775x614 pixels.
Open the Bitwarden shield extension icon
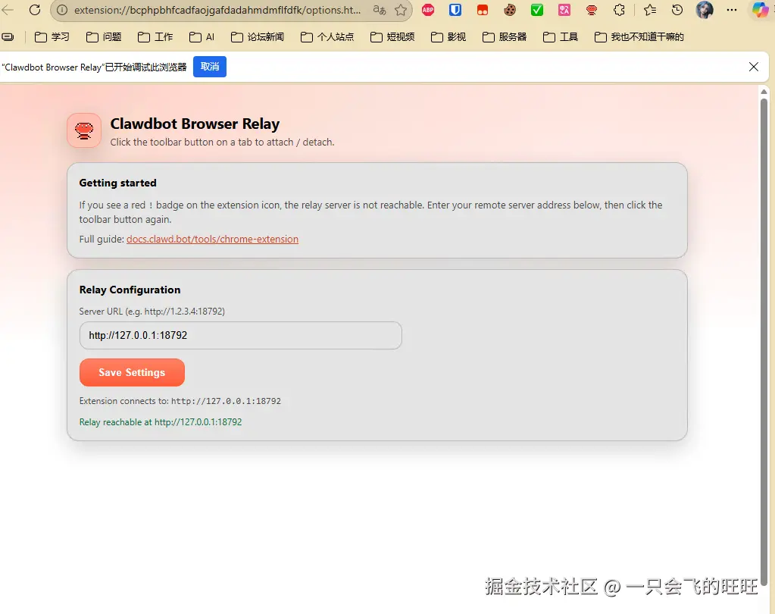455,10
